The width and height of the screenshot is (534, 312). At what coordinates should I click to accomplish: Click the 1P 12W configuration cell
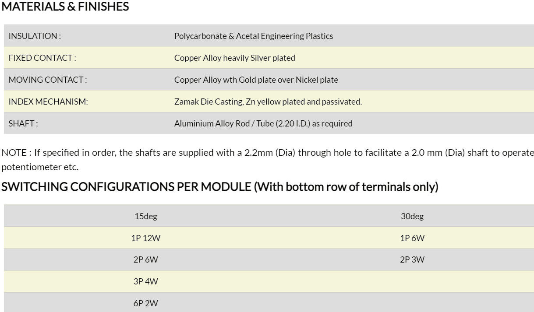pos(146,238)
